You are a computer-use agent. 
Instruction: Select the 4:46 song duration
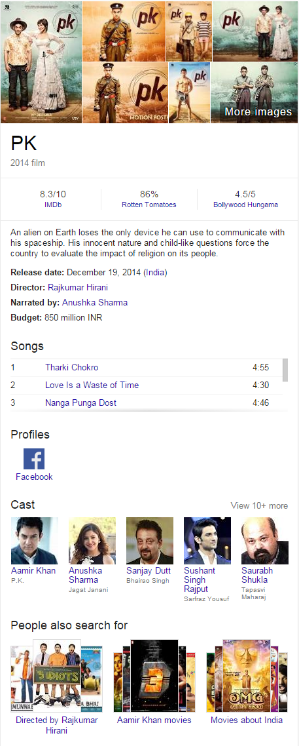pyautogui.click(x=261, y=402)
